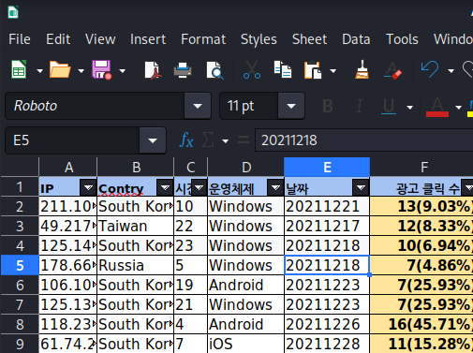Open Function Wizard fx icon

coord(186,140)
